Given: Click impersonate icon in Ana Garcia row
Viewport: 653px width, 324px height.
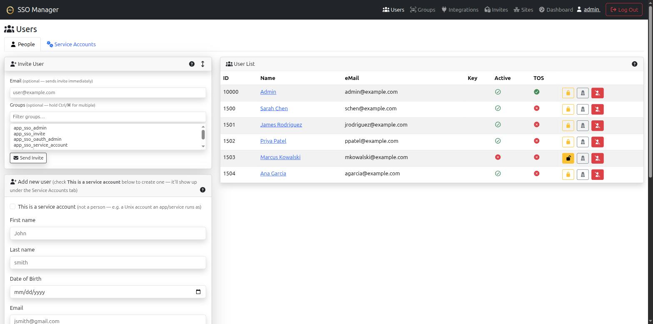Looking at the screenshot, I should coord(583,174).
